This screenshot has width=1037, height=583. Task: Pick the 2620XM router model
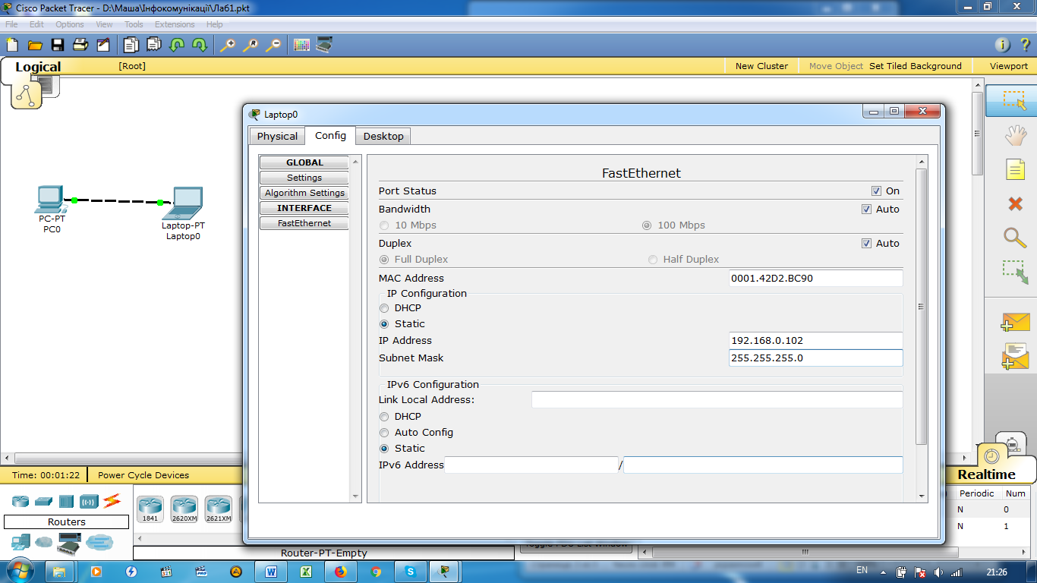click(184, 508)
